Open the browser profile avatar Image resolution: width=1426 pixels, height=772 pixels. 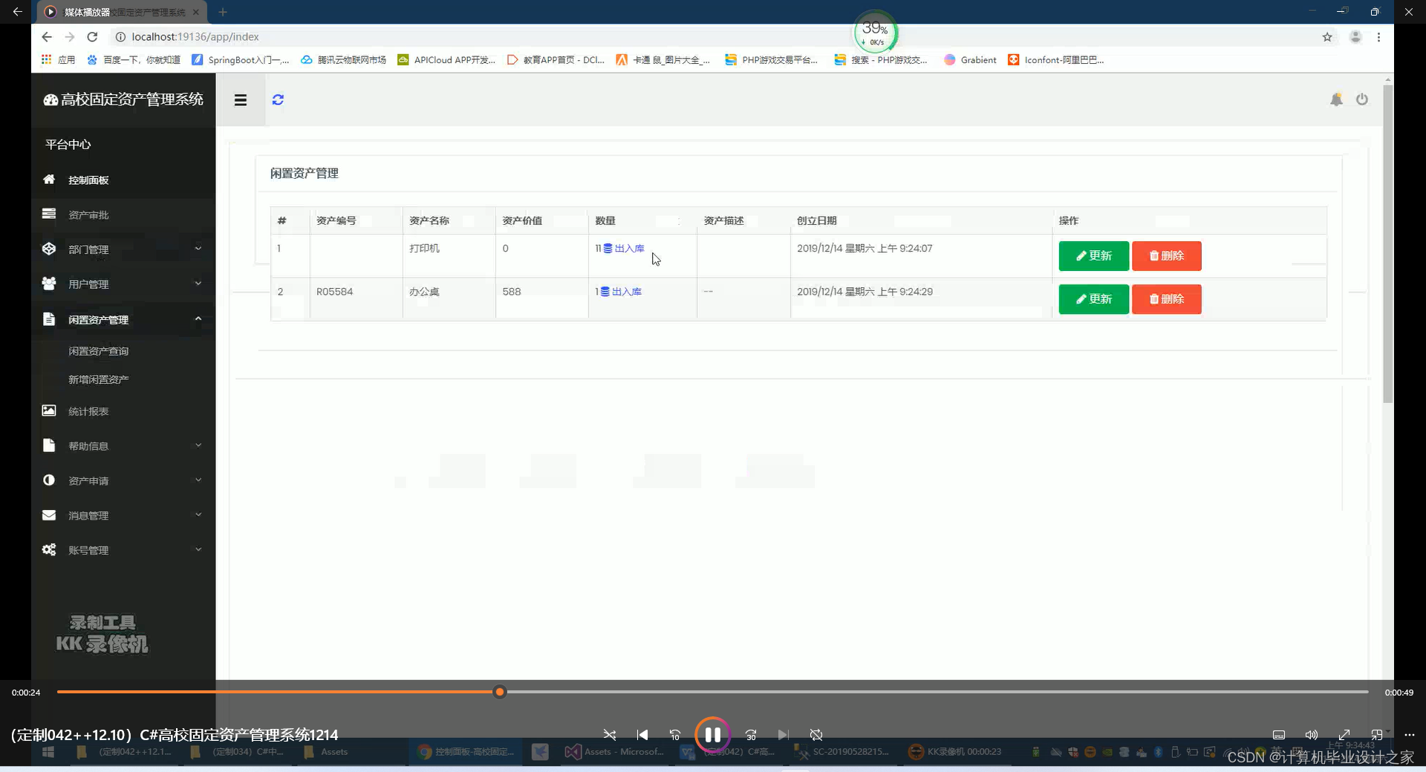coord(1355,37)
